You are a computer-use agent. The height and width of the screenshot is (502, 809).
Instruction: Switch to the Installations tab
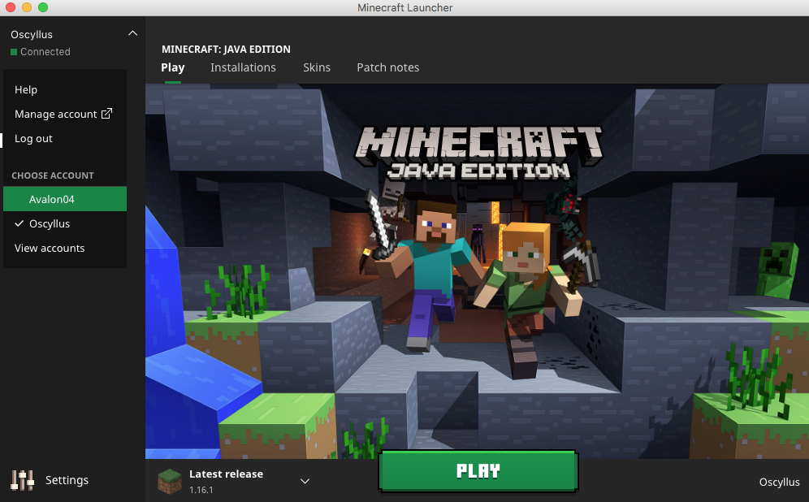pos(243,67)
